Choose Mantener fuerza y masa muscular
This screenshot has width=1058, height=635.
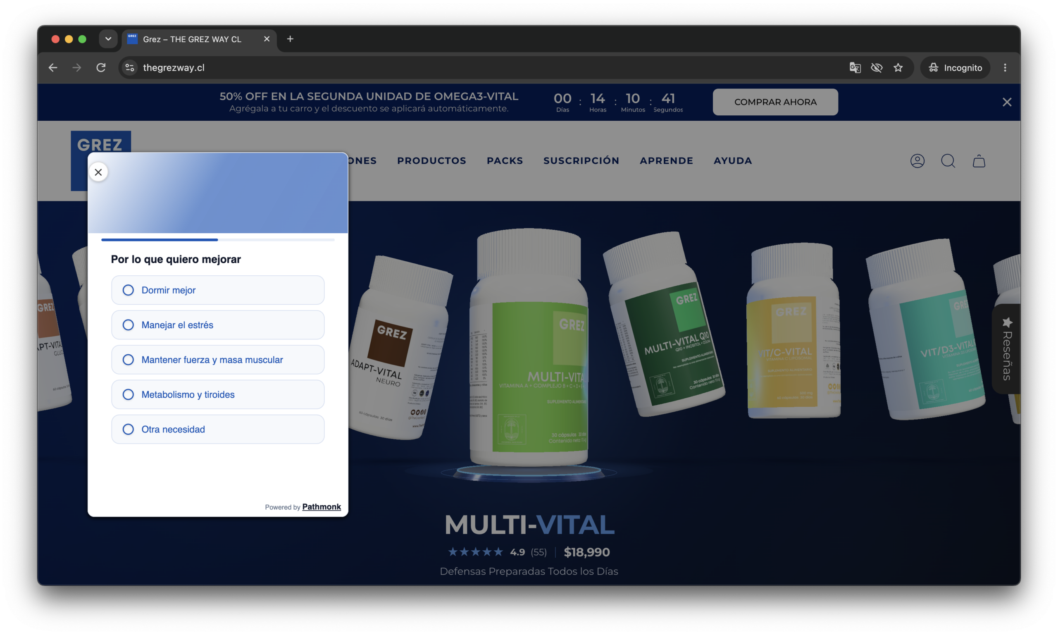coord(218,359)
